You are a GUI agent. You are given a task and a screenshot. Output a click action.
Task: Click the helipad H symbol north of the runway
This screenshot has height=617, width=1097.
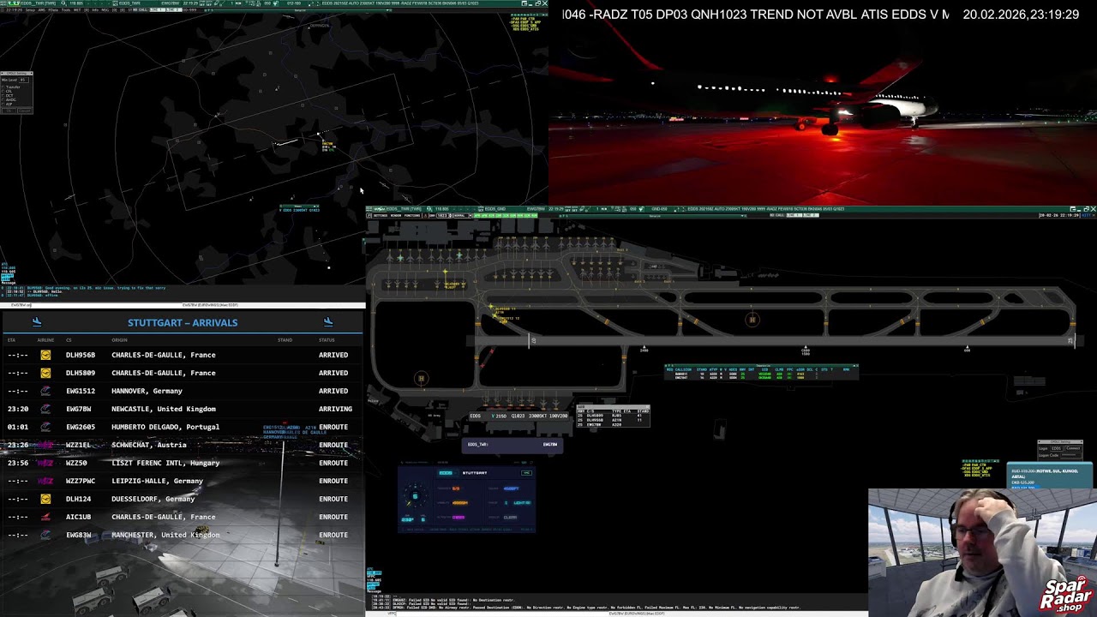tap(752, 320)
